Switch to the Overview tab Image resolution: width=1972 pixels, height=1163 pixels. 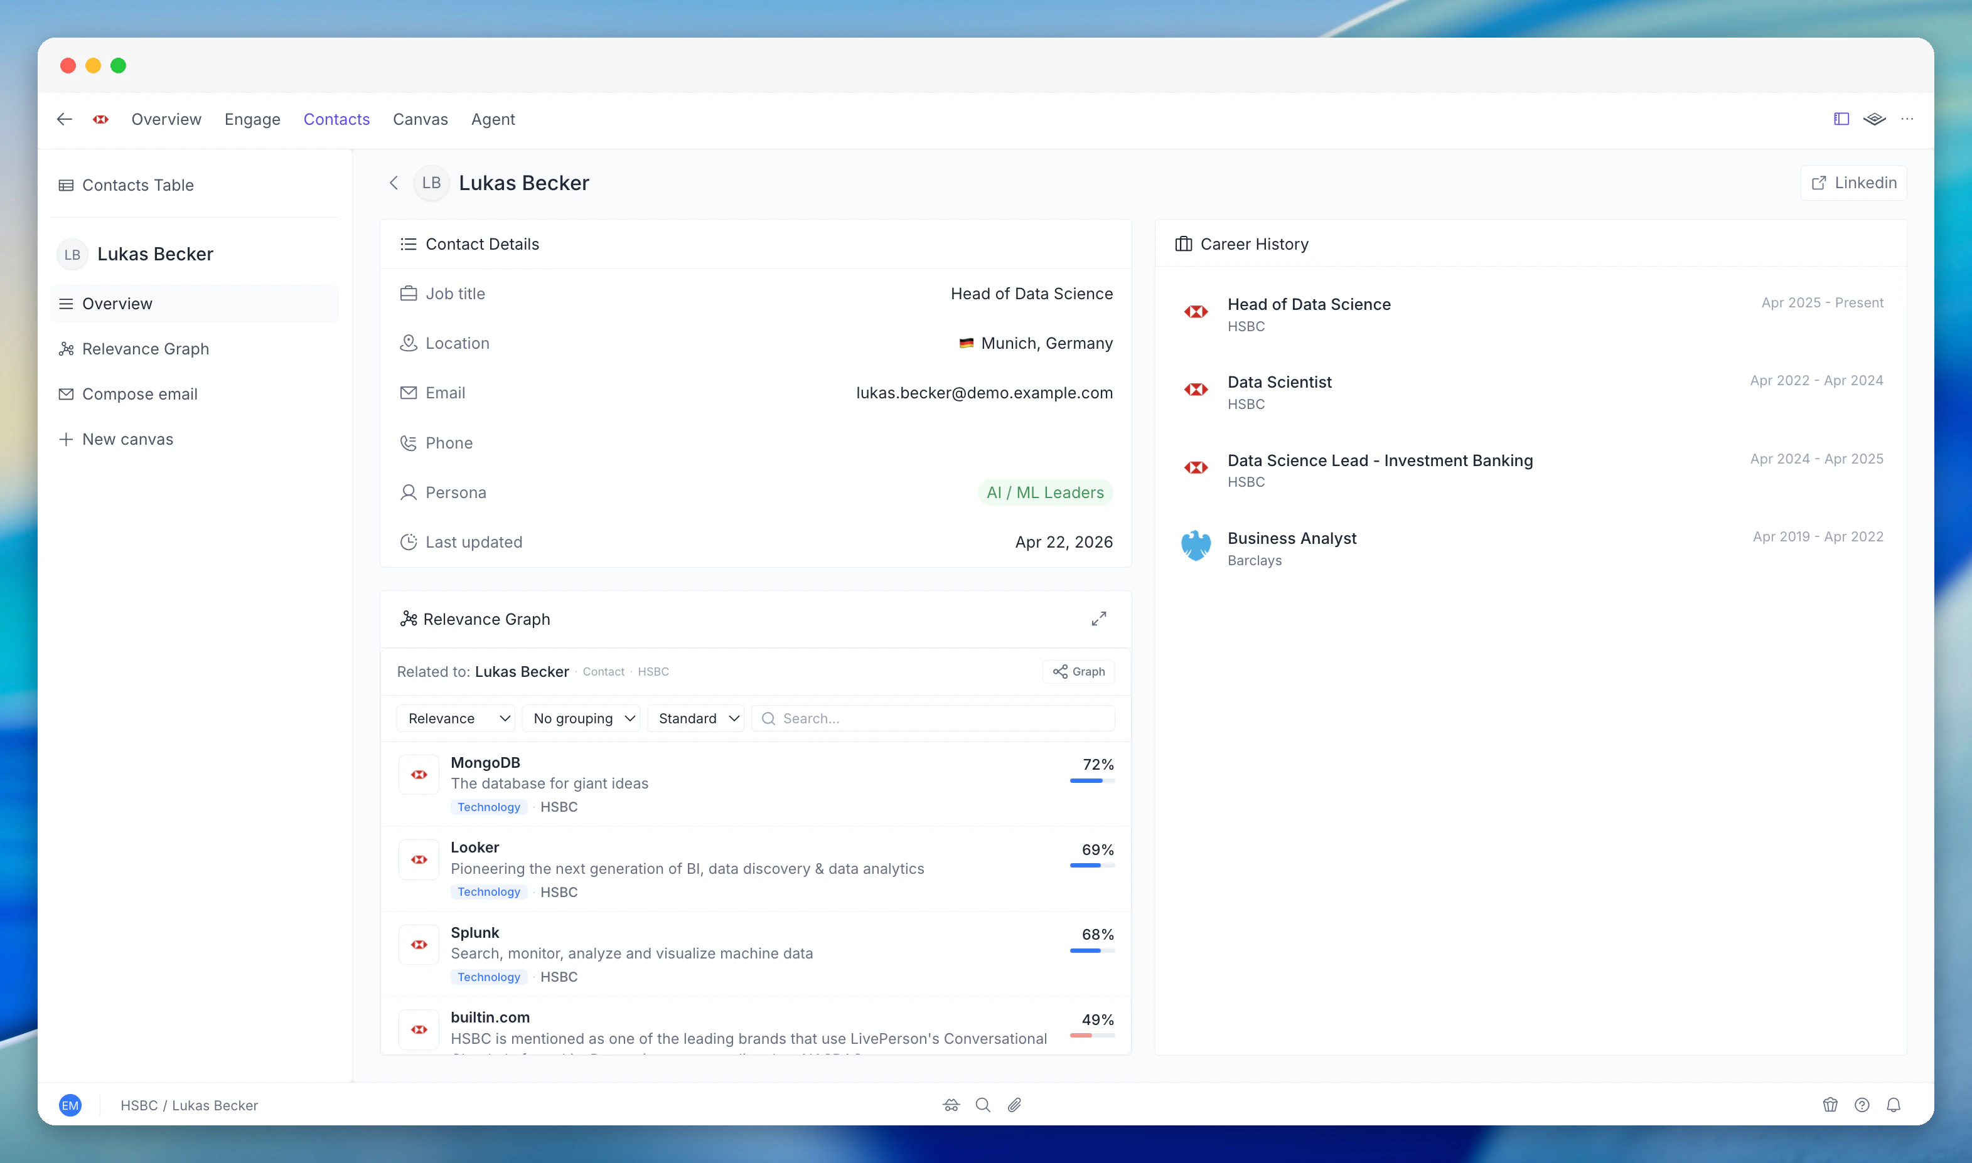click(166, 119)
